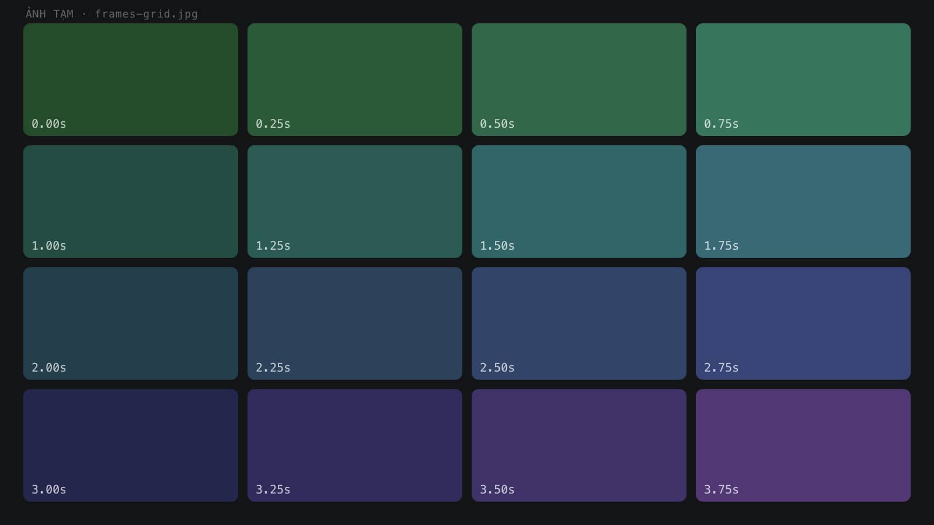Image resolution: width=934 pixels, height=525 pixels.
Task: Open the 1.50s frame tile
Action: [x=579, y=201]
